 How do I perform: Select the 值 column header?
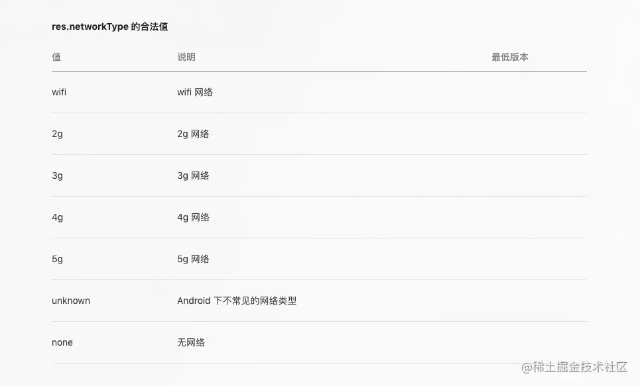[56, 57]
